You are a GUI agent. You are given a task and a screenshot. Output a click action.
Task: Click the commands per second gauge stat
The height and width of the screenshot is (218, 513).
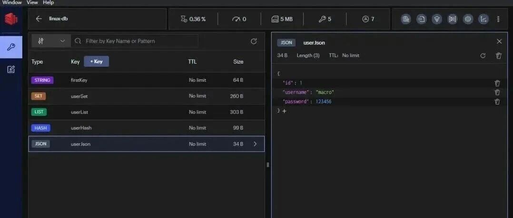(x=239, y=19)
